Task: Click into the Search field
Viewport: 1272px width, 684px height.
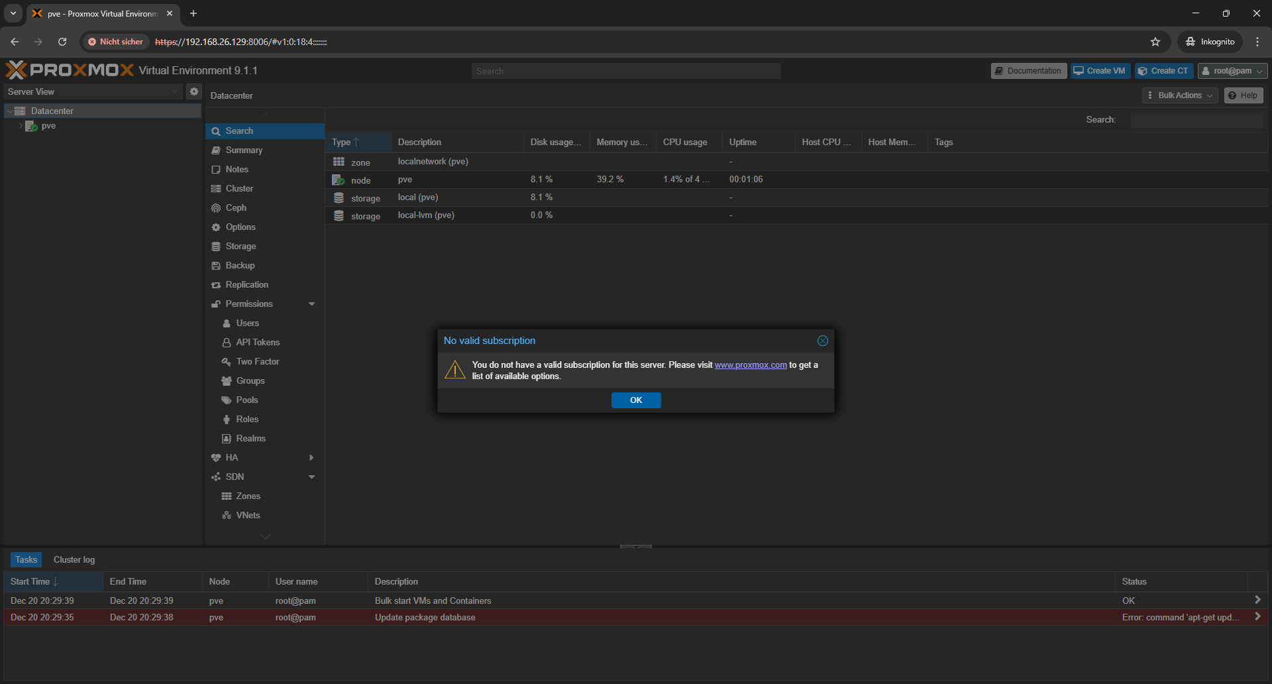Action: tap(625, 70)
